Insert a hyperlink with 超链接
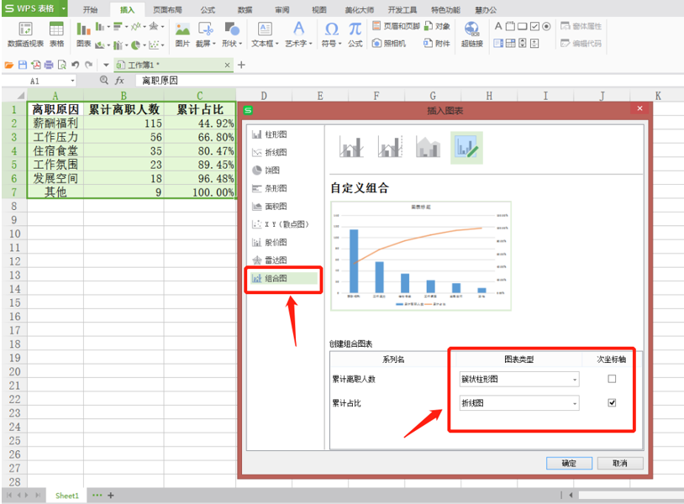 (x=471, y=34)
